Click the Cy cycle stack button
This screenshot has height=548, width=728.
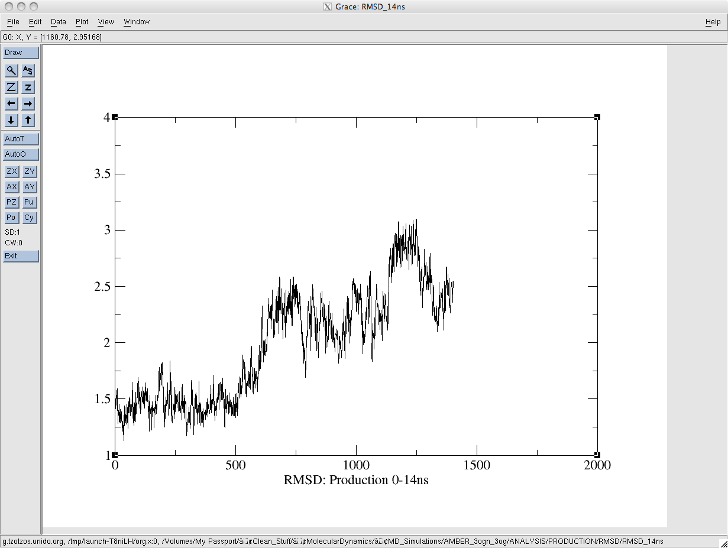click(29, 218)
